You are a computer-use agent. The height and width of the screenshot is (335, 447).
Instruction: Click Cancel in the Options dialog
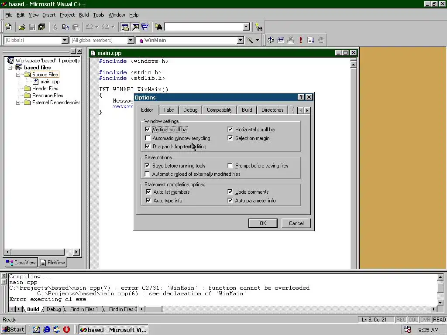[296, 223]
